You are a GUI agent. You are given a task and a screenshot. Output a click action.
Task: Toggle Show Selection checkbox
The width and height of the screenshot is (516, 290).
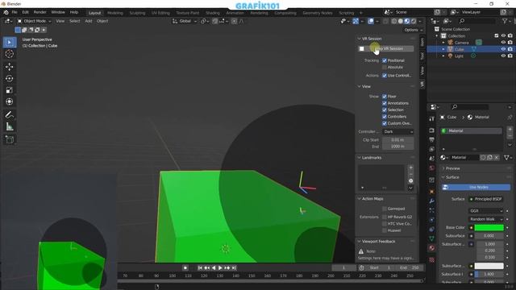pyautogui.click(x=385, y=110)
